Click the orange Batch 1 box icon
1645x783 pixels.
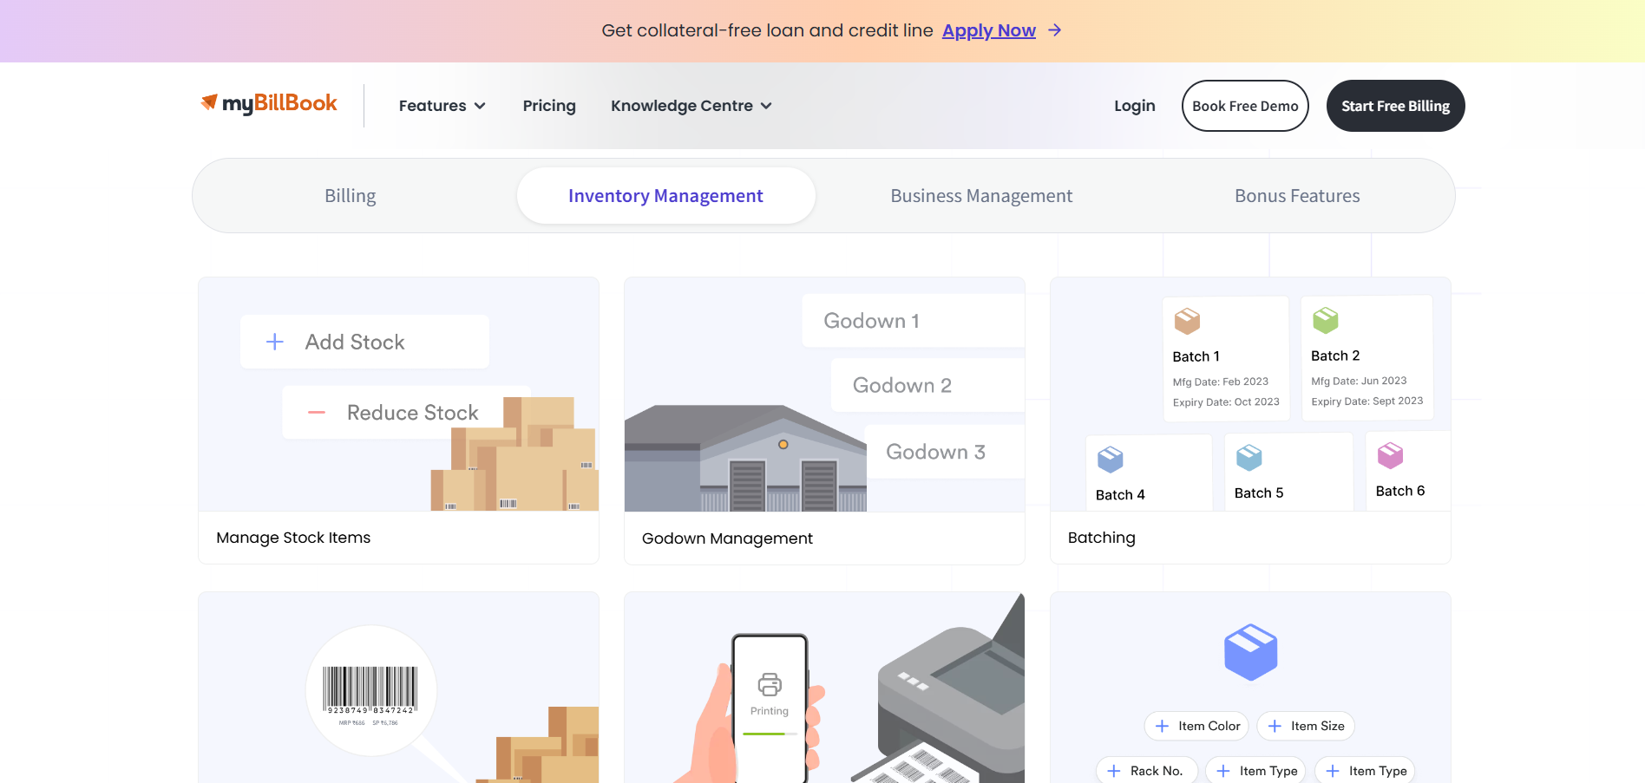click(1187, 321)
